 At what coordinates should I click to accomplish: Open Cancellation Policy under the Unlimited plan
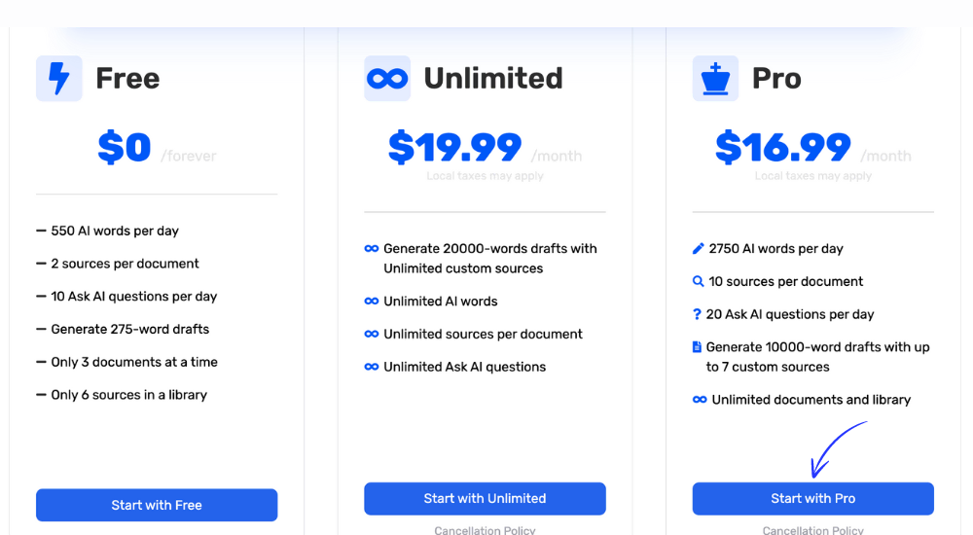coord(485,530)
